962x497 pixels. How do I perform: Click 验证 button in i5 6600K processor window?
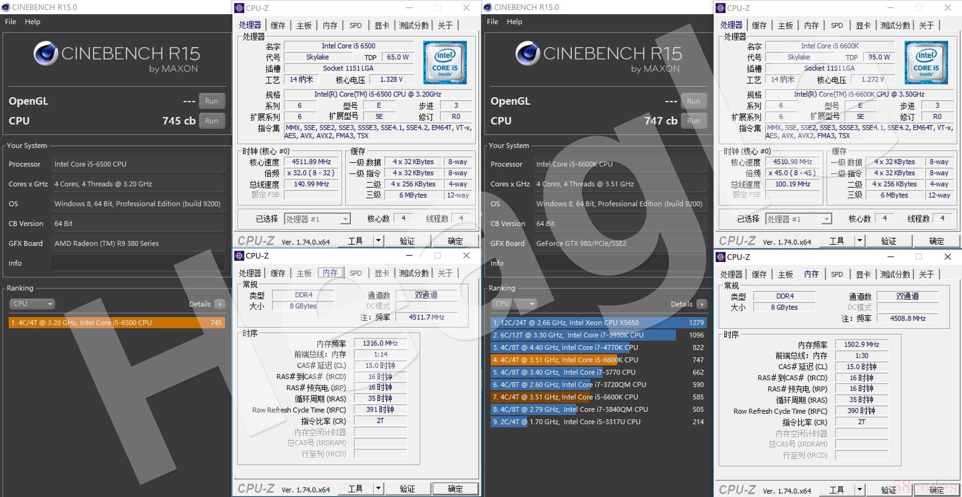click(x=889, y=241)
